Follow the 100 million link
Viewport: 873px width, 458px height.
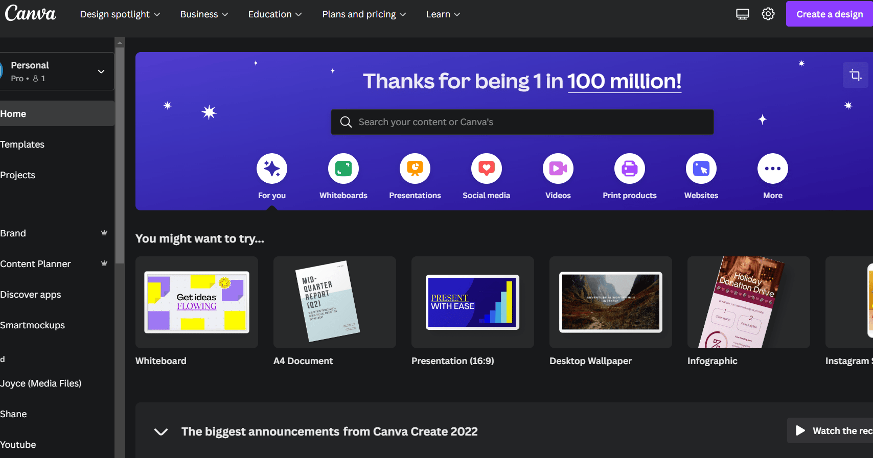click(624, 81)
